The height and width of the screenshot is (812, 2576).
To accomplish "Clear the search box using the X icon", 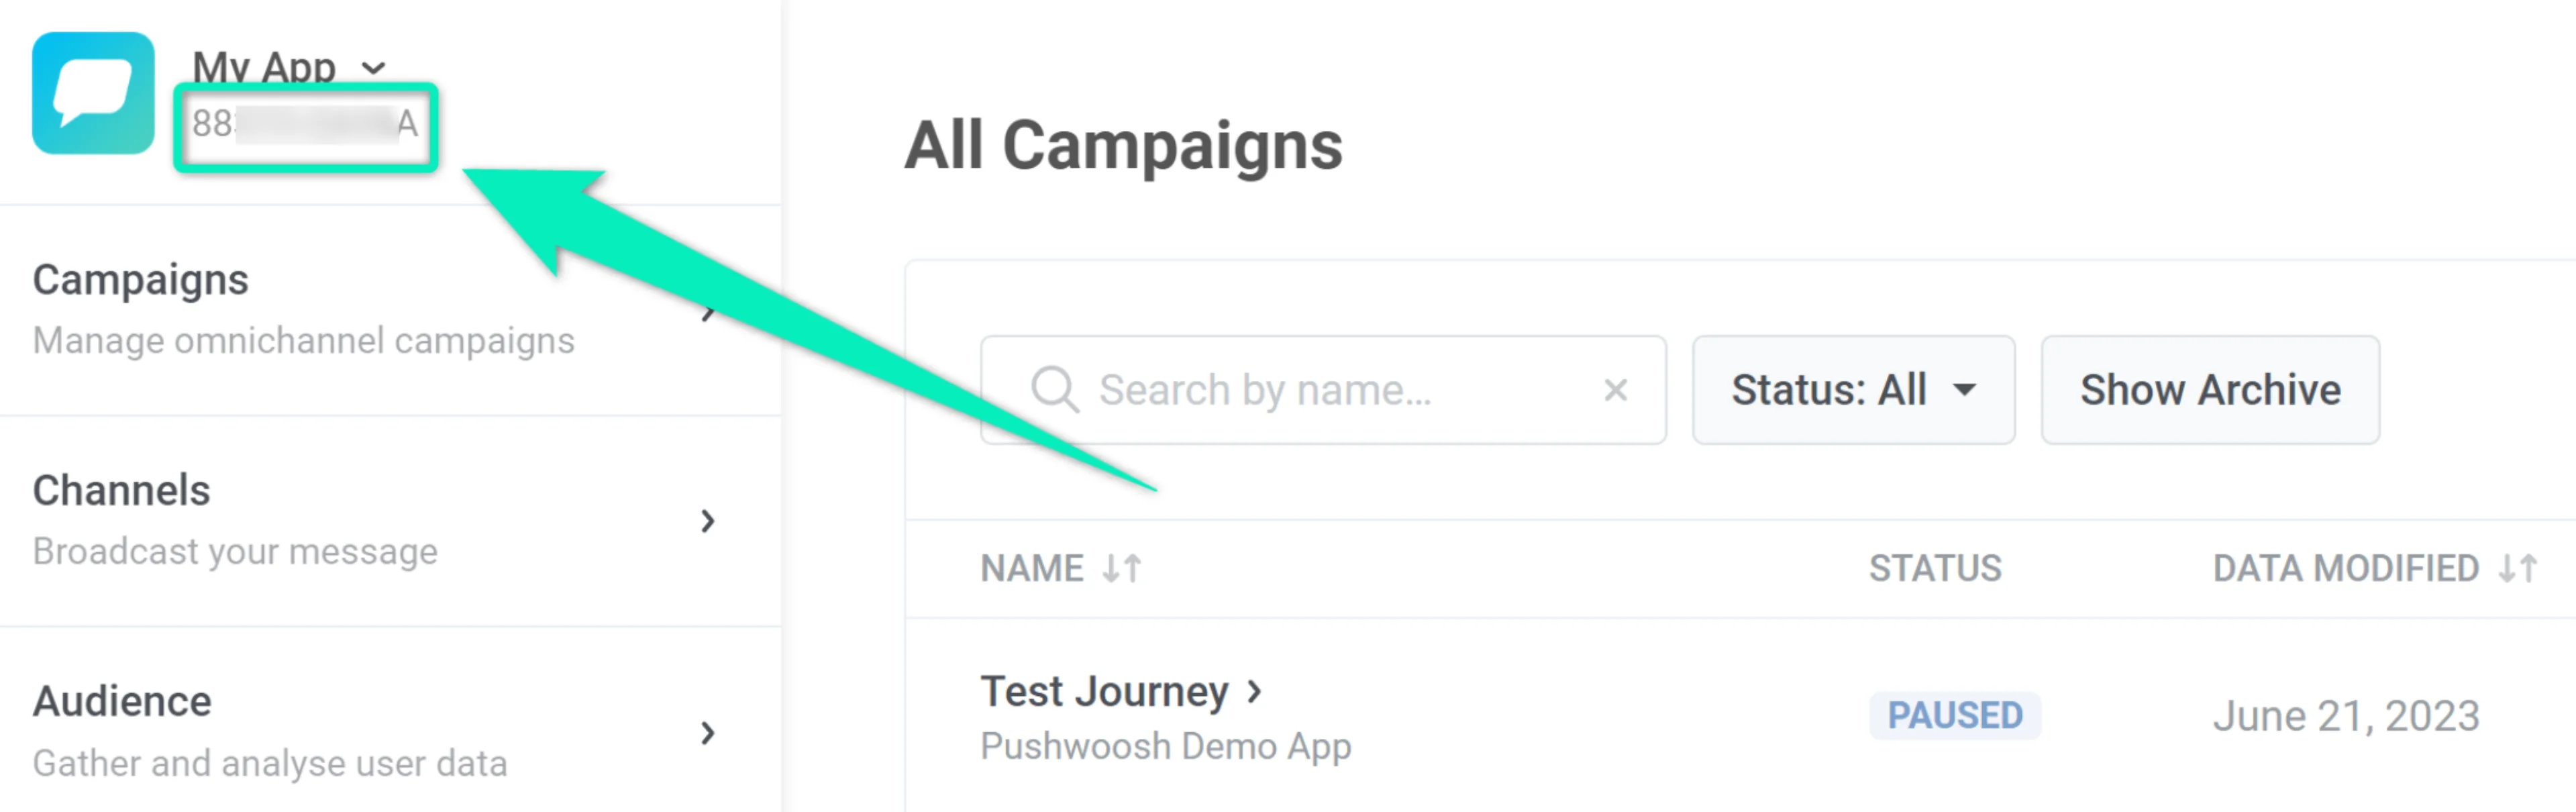I will coord(1617,389).
